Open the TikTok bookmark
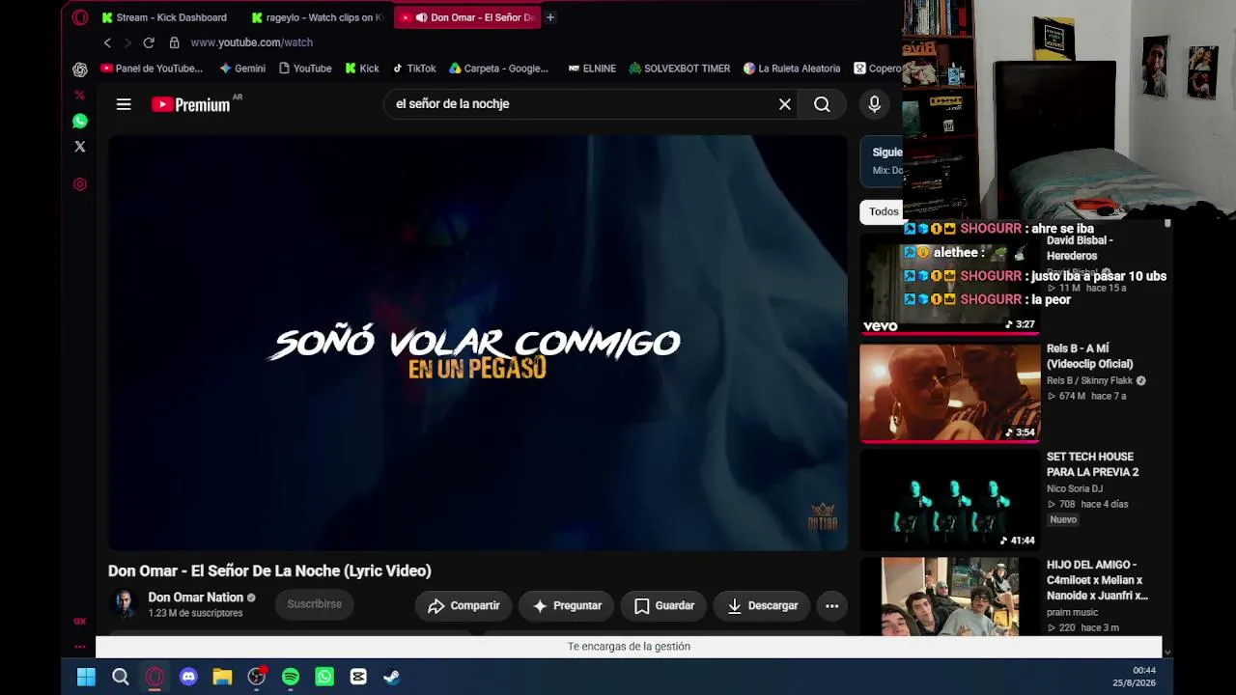The height and width of the screenshot is (695, 1236). [414, 69]
